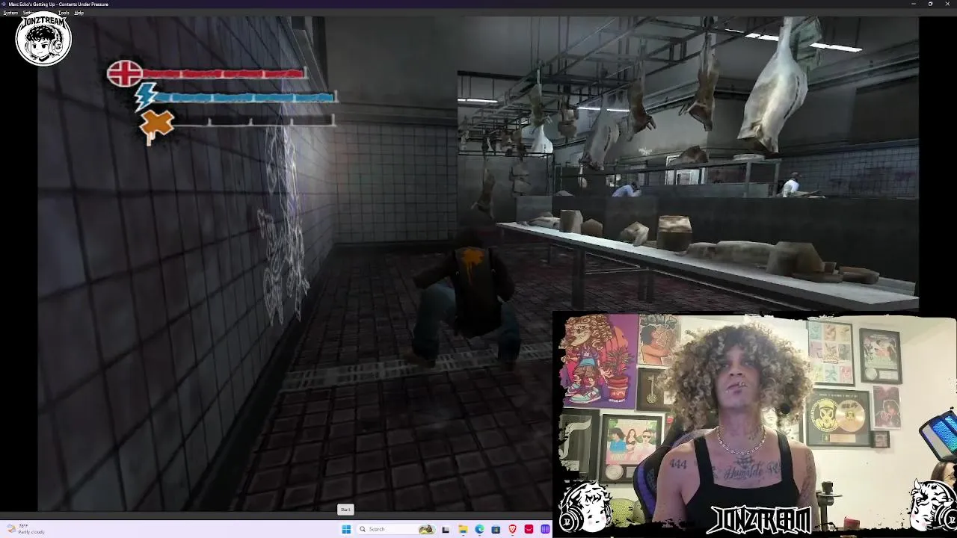The width and height of the screenshot is (957, 538).
Task: Minimize the Marc Ecko's Getting Up window
Action: click(913, 4)
